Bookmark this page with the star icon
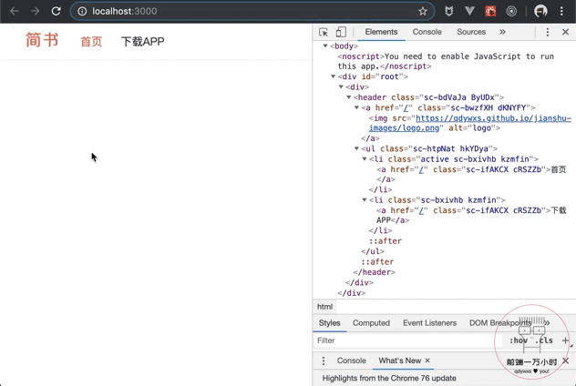Viewport: 576px width, 386px height. point(423,11)
